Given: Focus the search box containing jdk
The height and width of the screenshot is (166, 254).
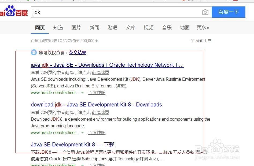Looking at the screenshot, I should click(x=121, y=12).
